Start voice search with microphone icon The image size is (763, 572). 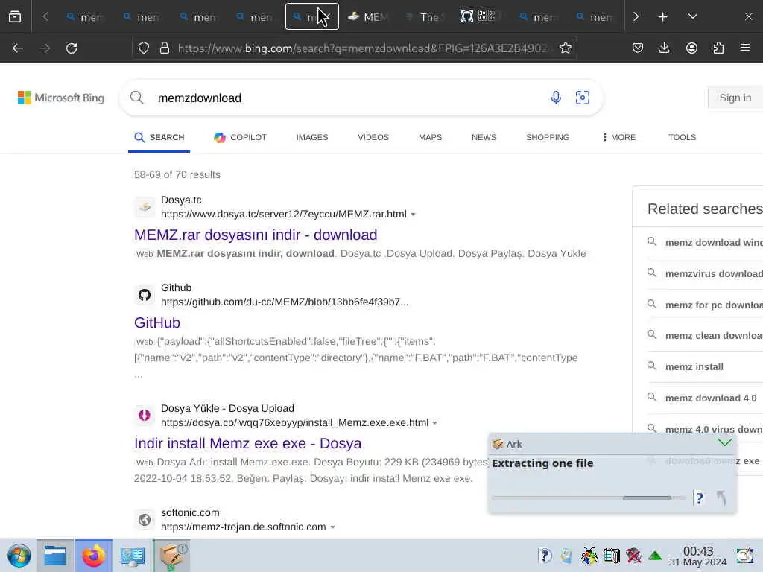click(556, 98)
